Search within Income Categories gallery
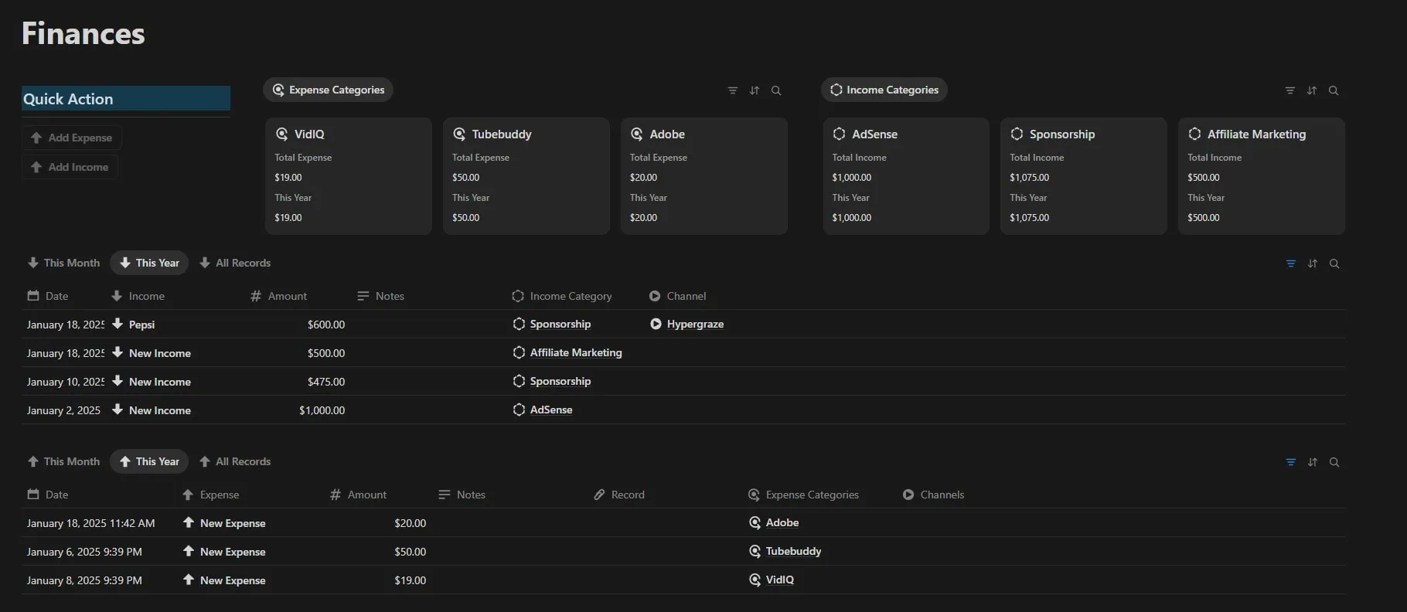Viewport: 1407px width, 612px height. 1334,90
